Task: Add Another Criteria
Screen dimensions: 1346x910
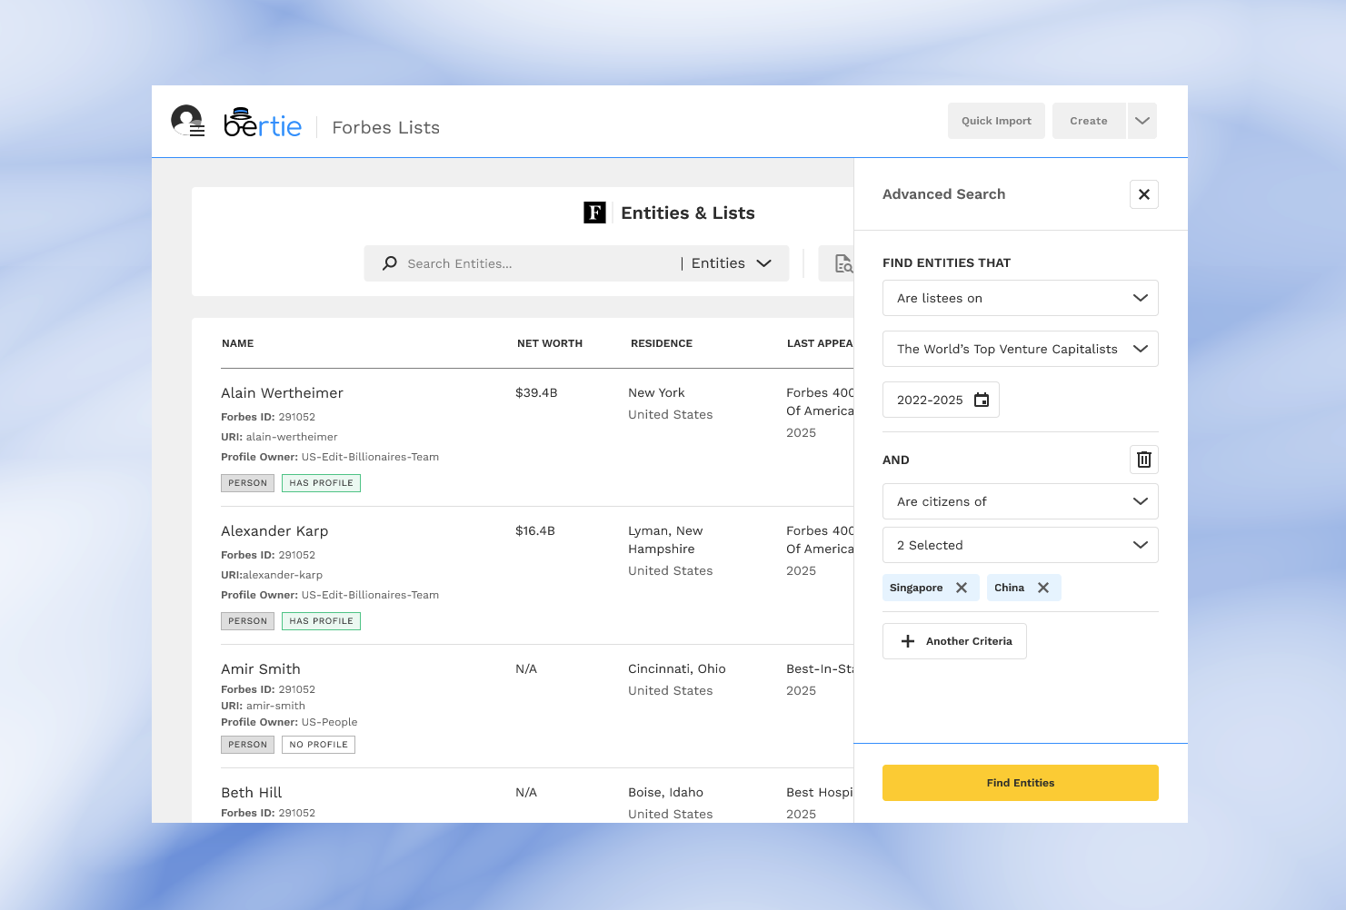Action: 954,641
